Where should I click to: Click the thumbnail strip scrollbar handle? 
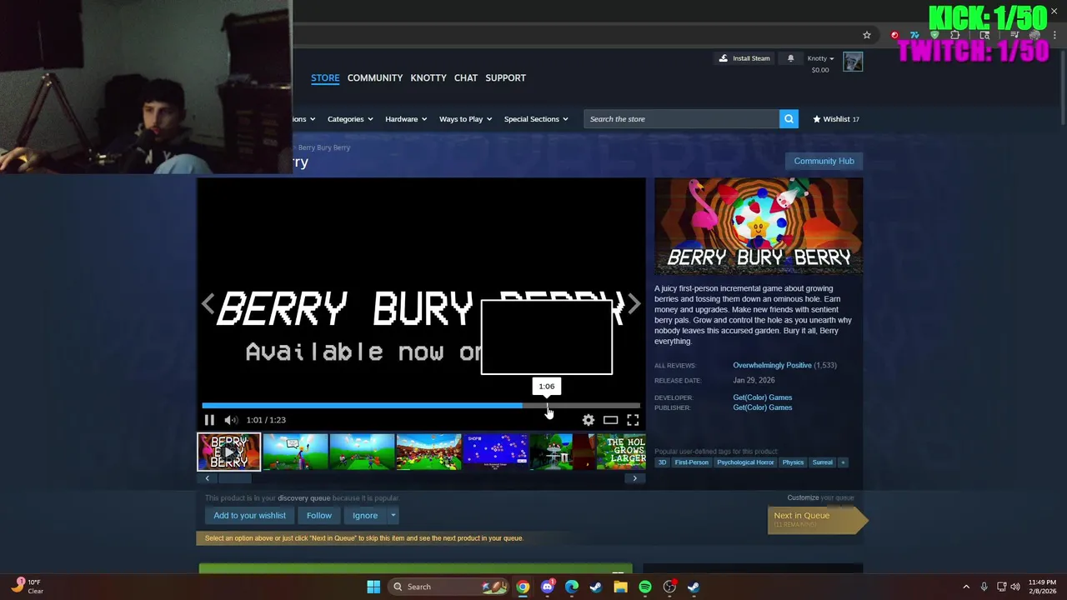pyautogui.click(x=235, y=478)
